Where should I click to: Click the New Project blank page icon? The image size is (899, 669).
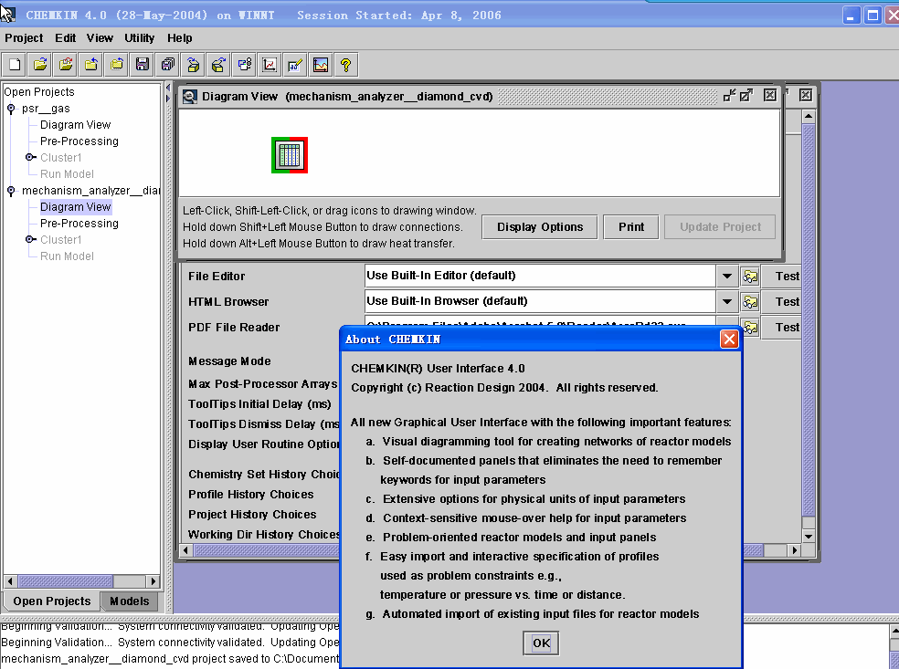click(x=15, y=65)
